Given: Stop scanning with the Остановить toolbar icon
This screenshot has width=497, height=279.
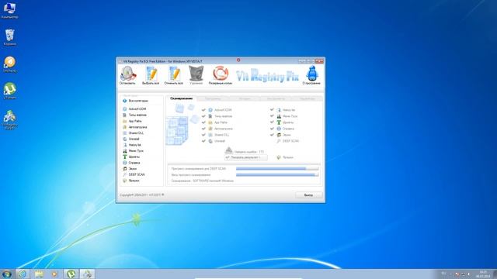Looking at the screenshot, I should 127,75.
